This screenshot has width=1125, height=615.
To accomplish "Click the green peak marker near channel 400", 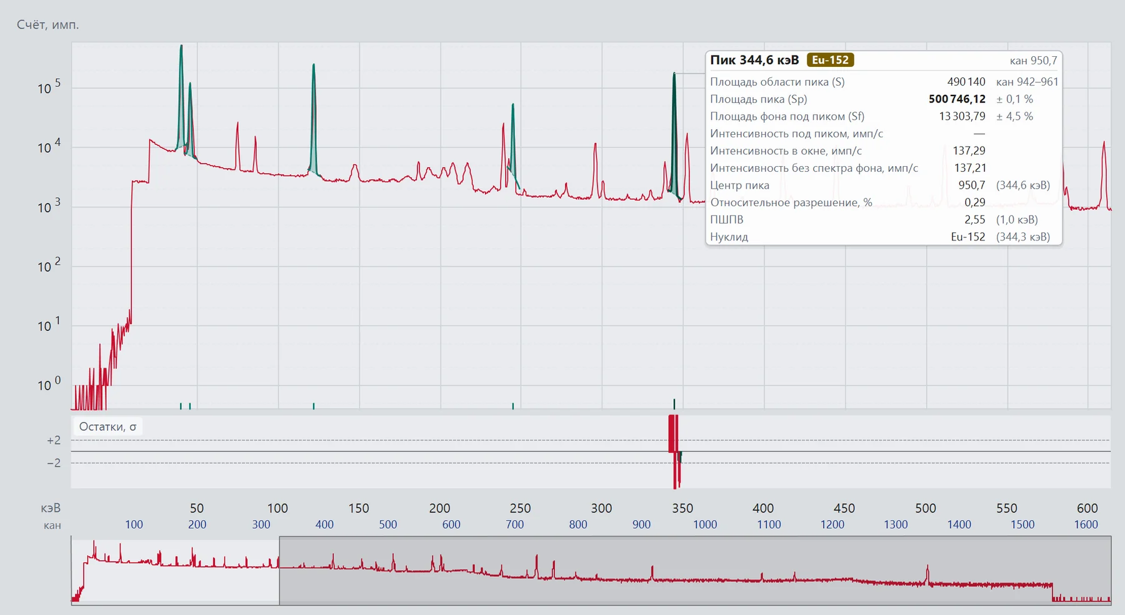I will [313, 406].
